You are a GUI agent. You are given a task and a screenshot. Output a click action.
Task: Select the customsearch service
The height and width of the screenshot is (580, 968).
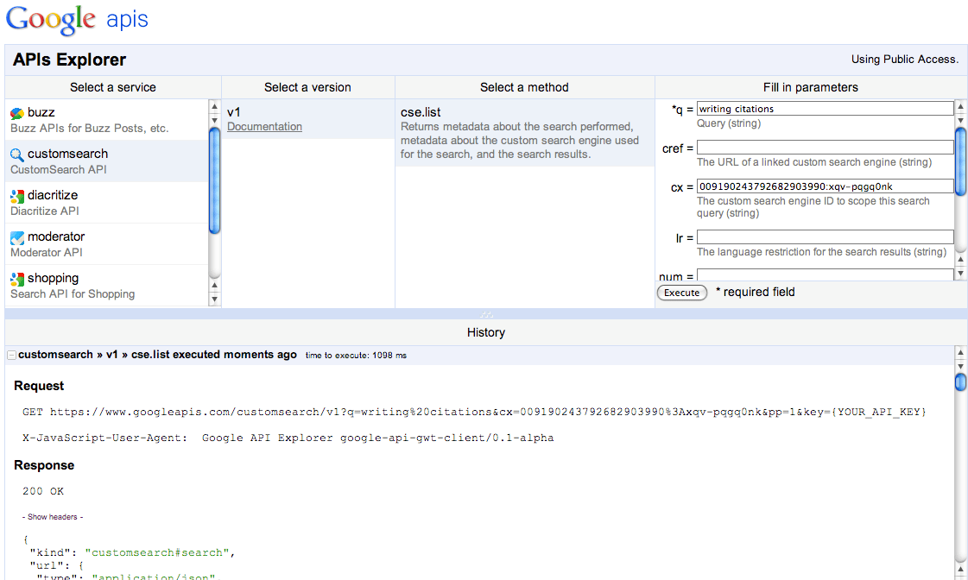pyautogui.click(x=107, y=161)
